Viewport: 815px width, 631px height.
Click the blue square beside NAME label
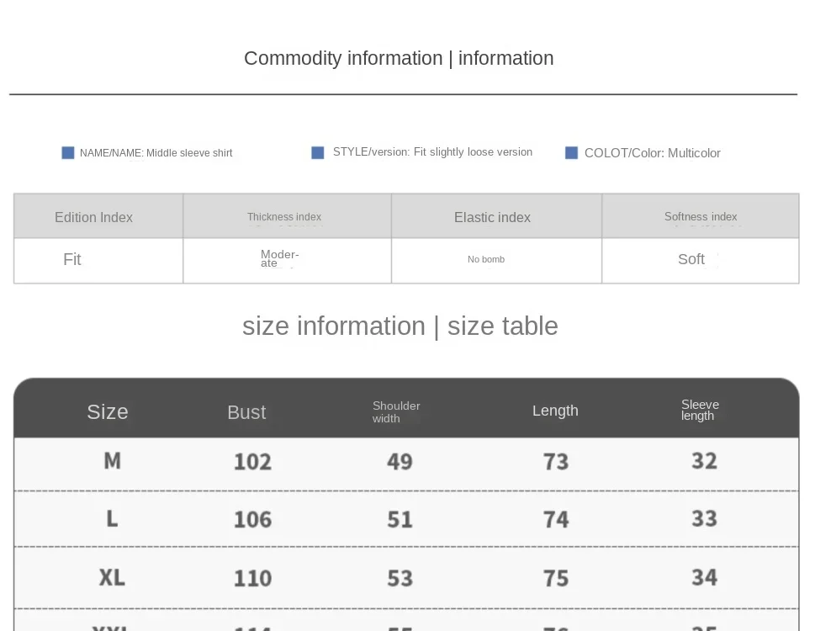[x=68, y=153]
